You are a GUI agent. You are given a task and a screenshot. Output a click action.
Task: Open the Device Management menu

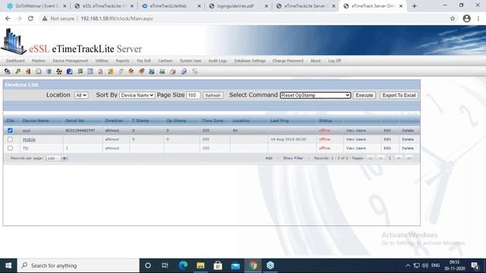pos(70,61)
